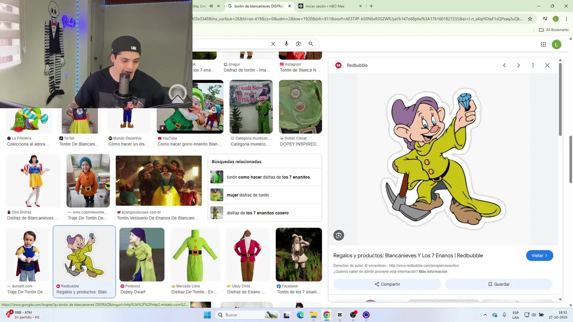
Task: Open Chrome media control icon
Action: click(x=545, y=19)
